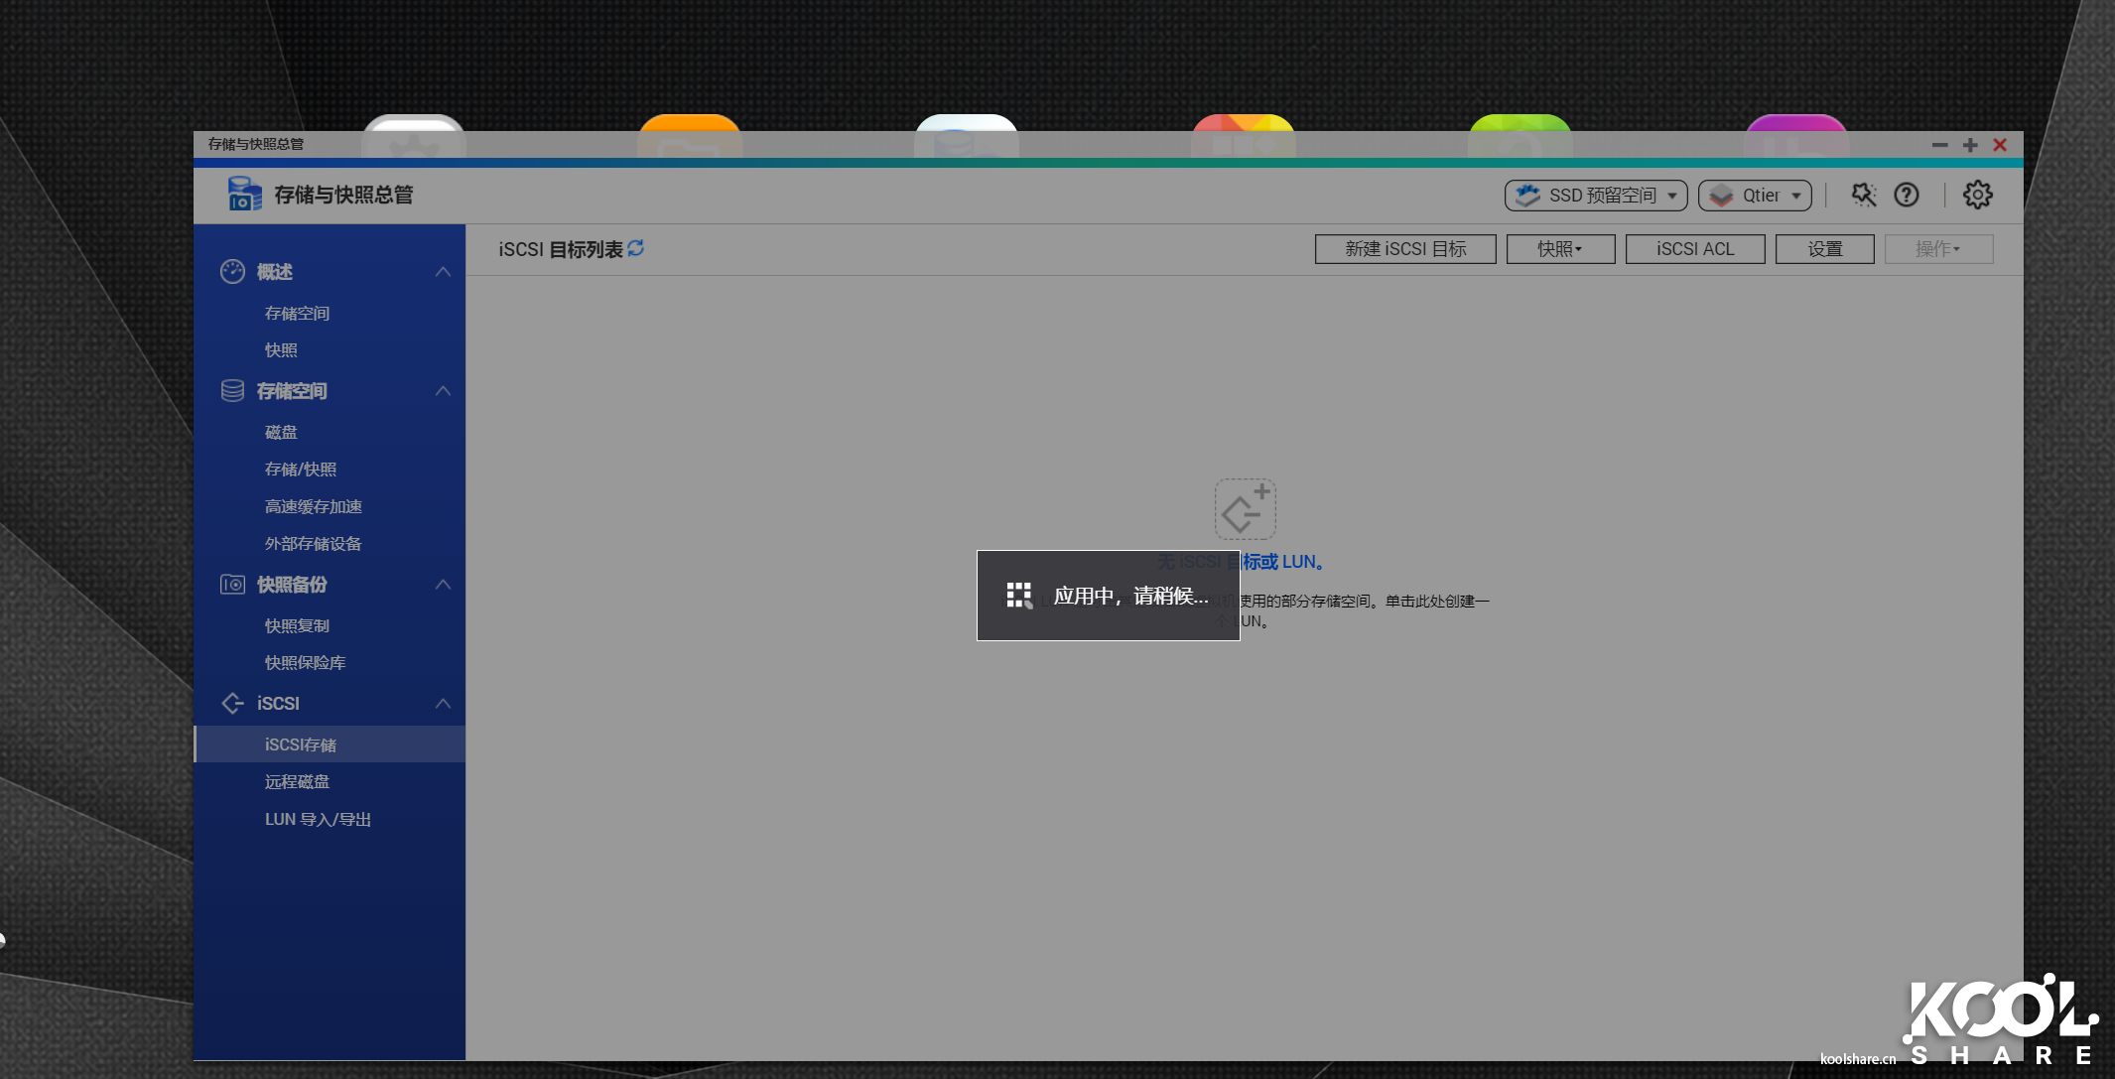This screenshot has width=2115, height=1079.
Task: Click the tools wrench icon in header
Action: coord(1863,196)
